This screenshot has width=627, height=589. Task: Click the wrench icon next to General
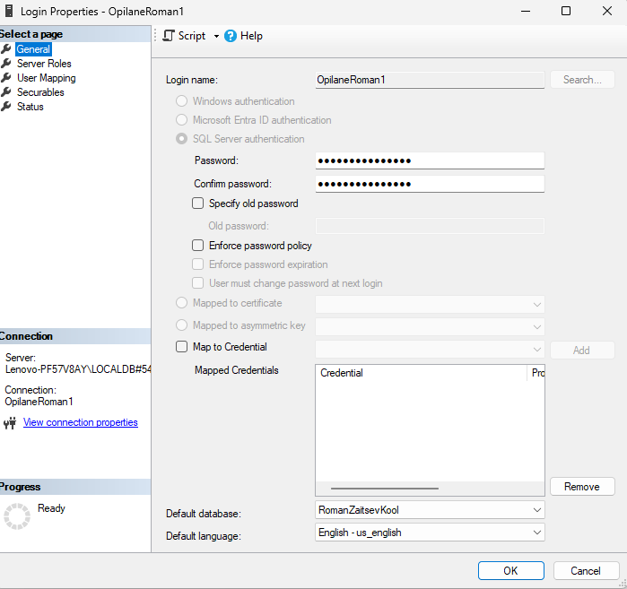tap(6, 49)
